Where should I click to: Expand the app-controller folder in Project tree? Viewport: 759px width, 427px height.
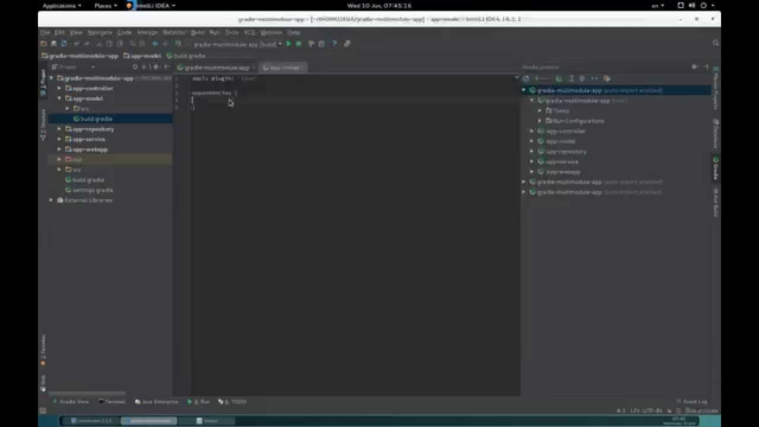click(59, 88)
